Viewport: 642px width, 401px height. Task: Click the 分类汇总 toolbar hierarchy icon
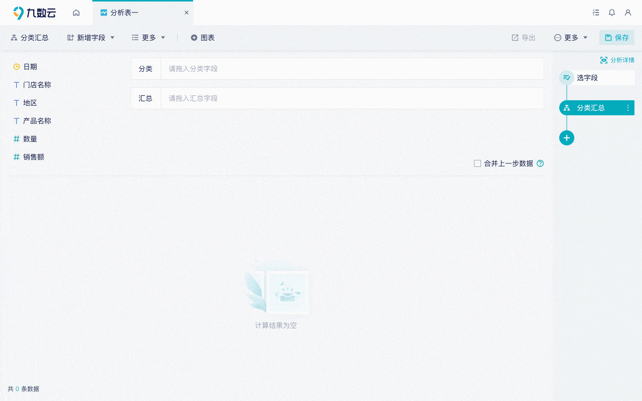(x=14, y=38)
